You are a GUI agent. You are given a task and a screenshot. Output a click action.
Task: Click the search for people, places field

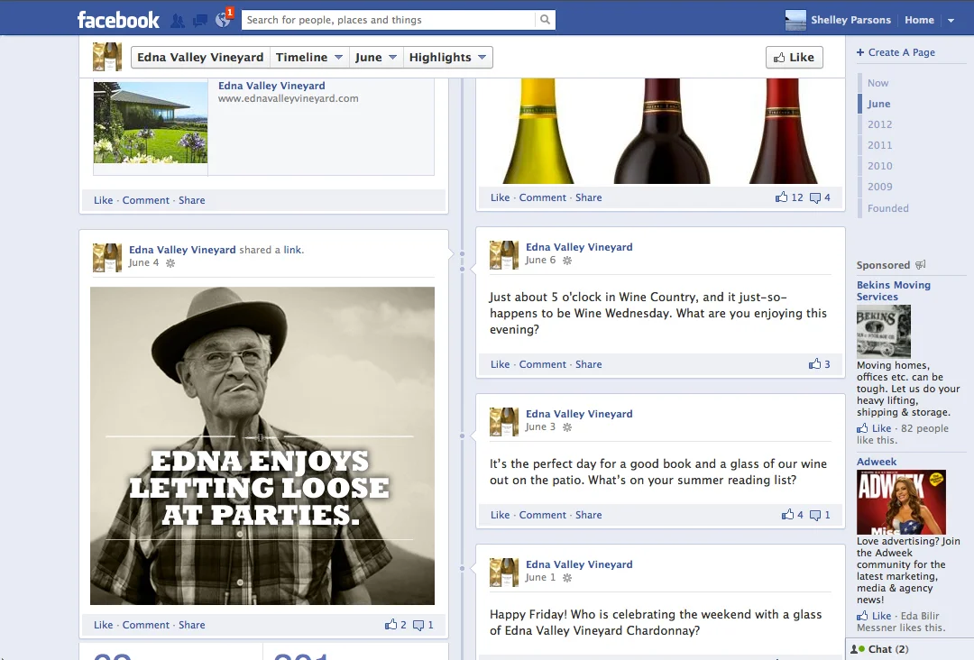pyautogui.click(x=389, y=20)
